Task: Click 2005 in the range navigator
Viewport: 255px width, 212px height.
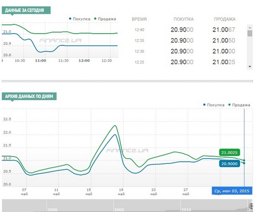Action: coord(119,210)
